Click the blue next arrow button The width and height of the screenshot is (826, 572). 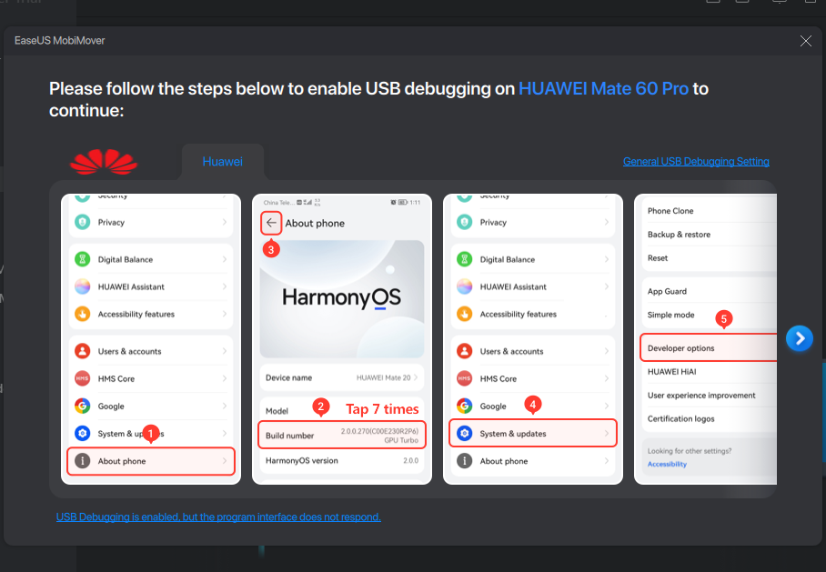pos(799,338)
